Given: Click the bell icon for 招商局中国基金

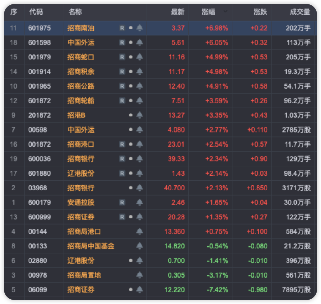Looking at the screenshot, I should click(x=139, y=246).
